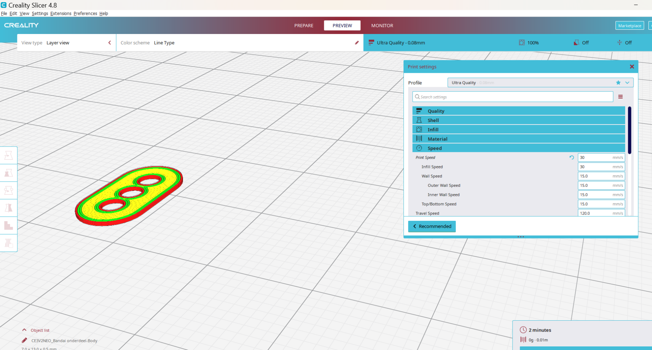Click the Creality logo in the header
The height and width of the screenshot is (350, 652).
tap(21, 25)
